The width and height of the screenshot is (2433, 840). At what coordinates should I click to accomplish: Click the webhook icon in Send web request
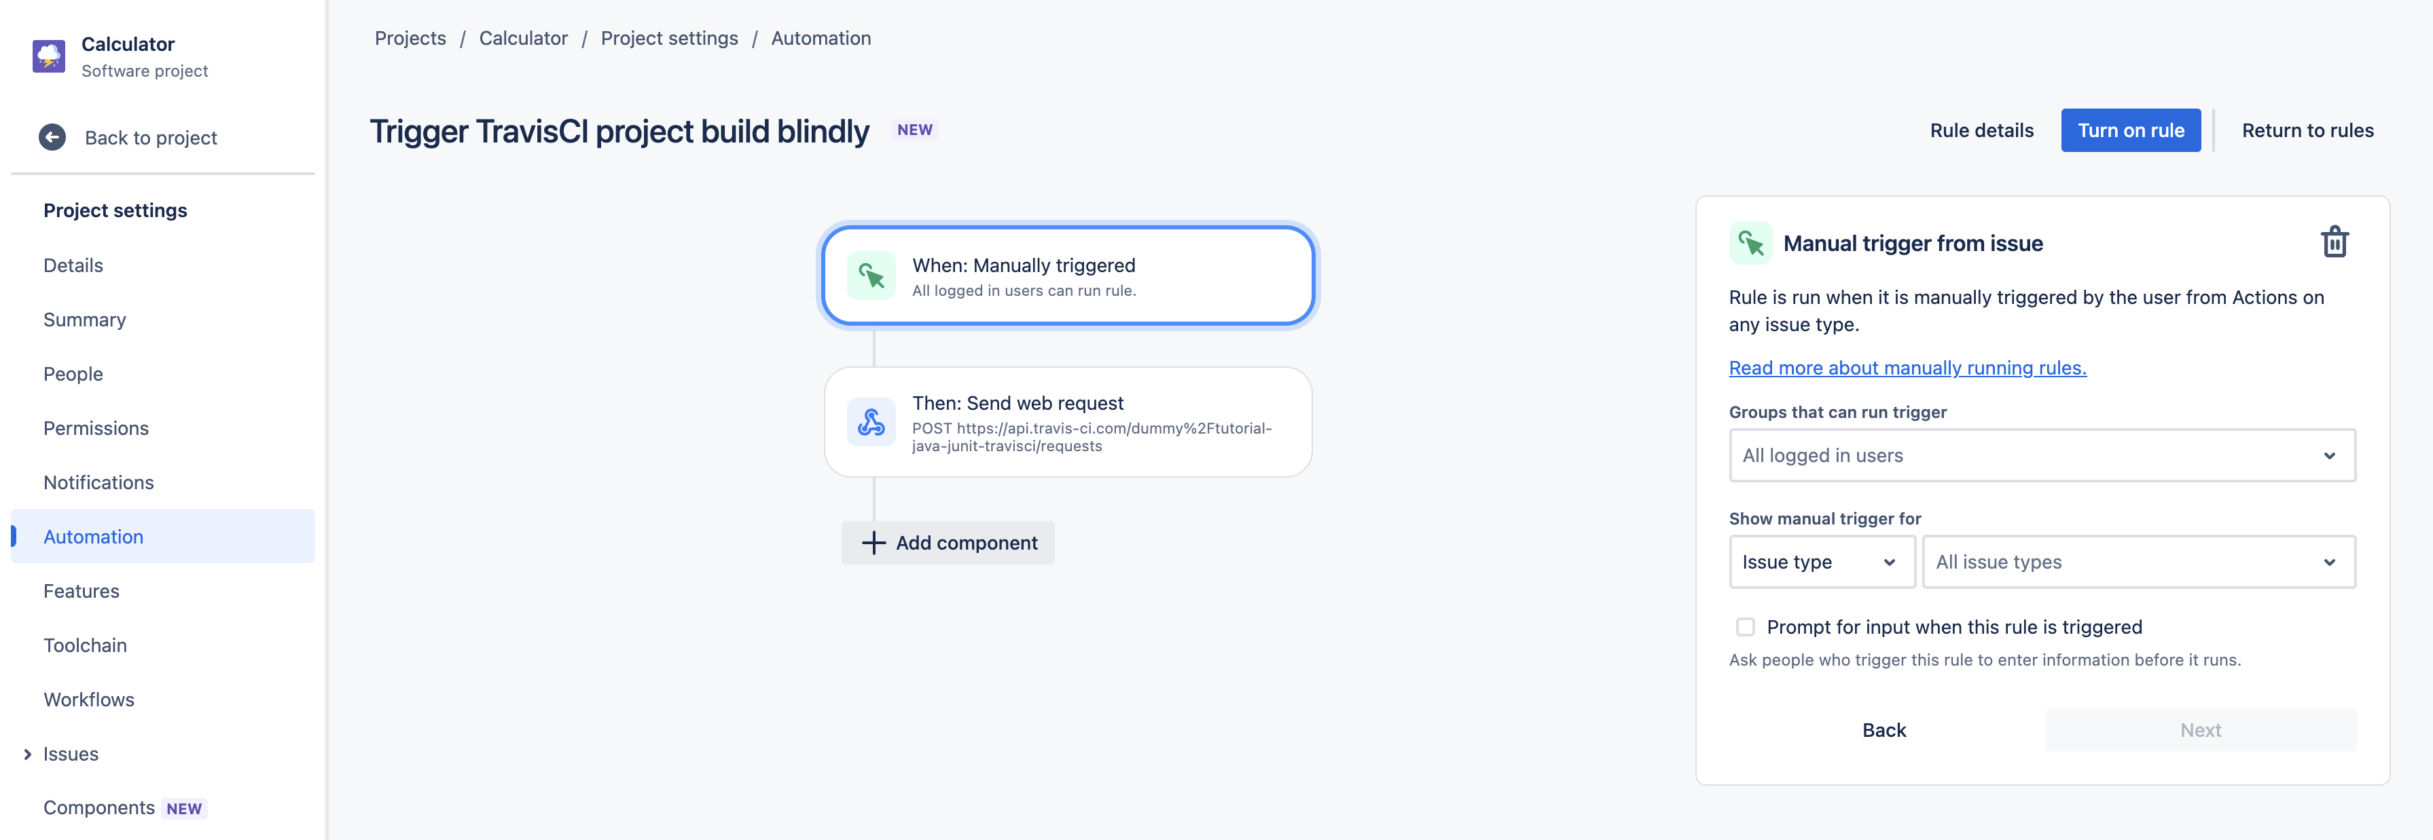click(x=871, y=422)
